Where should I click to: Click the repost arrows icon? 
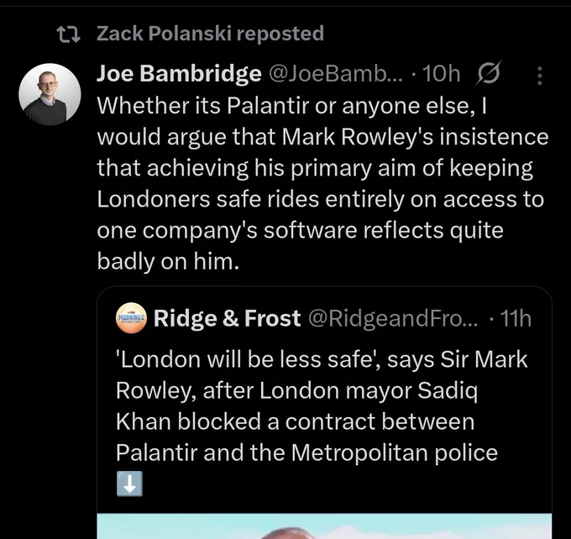[x=69, y=34]
